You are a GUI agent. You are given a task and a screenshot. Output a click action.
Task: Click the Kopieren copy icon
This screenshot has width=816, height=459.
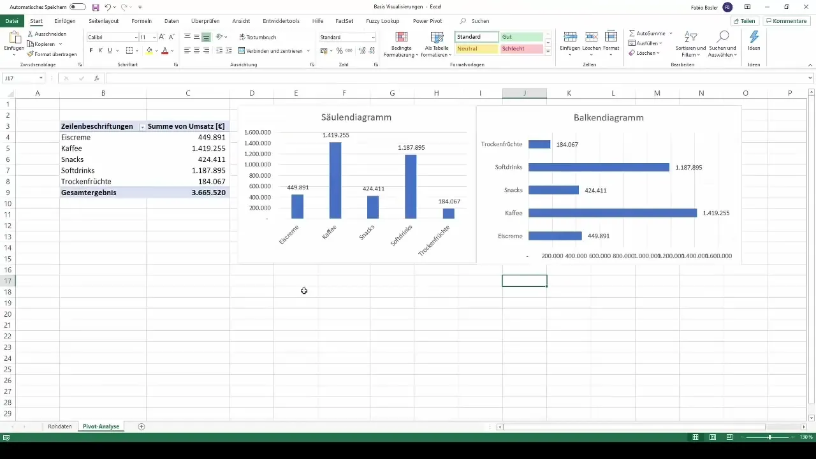[x=31, y=44]
